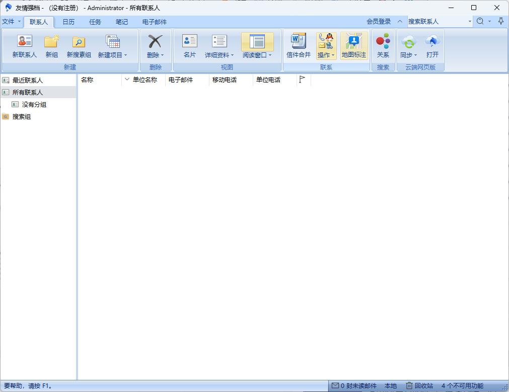
Task: Click the flag column header icon
Action: (x=302, y=80)
